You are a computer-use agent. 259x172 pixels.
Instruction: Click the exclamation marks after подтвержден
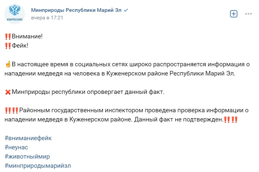[x=231, y=119]
